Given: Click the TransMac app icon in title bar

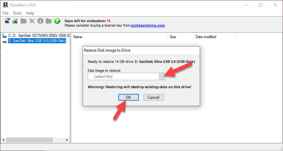Looking at the screenshot, I should coord(5,5).
